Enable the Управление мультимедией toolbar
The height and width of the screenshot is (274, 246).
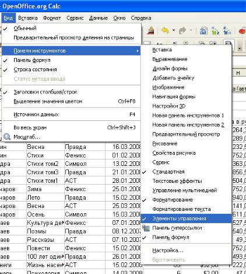point(186,190)
